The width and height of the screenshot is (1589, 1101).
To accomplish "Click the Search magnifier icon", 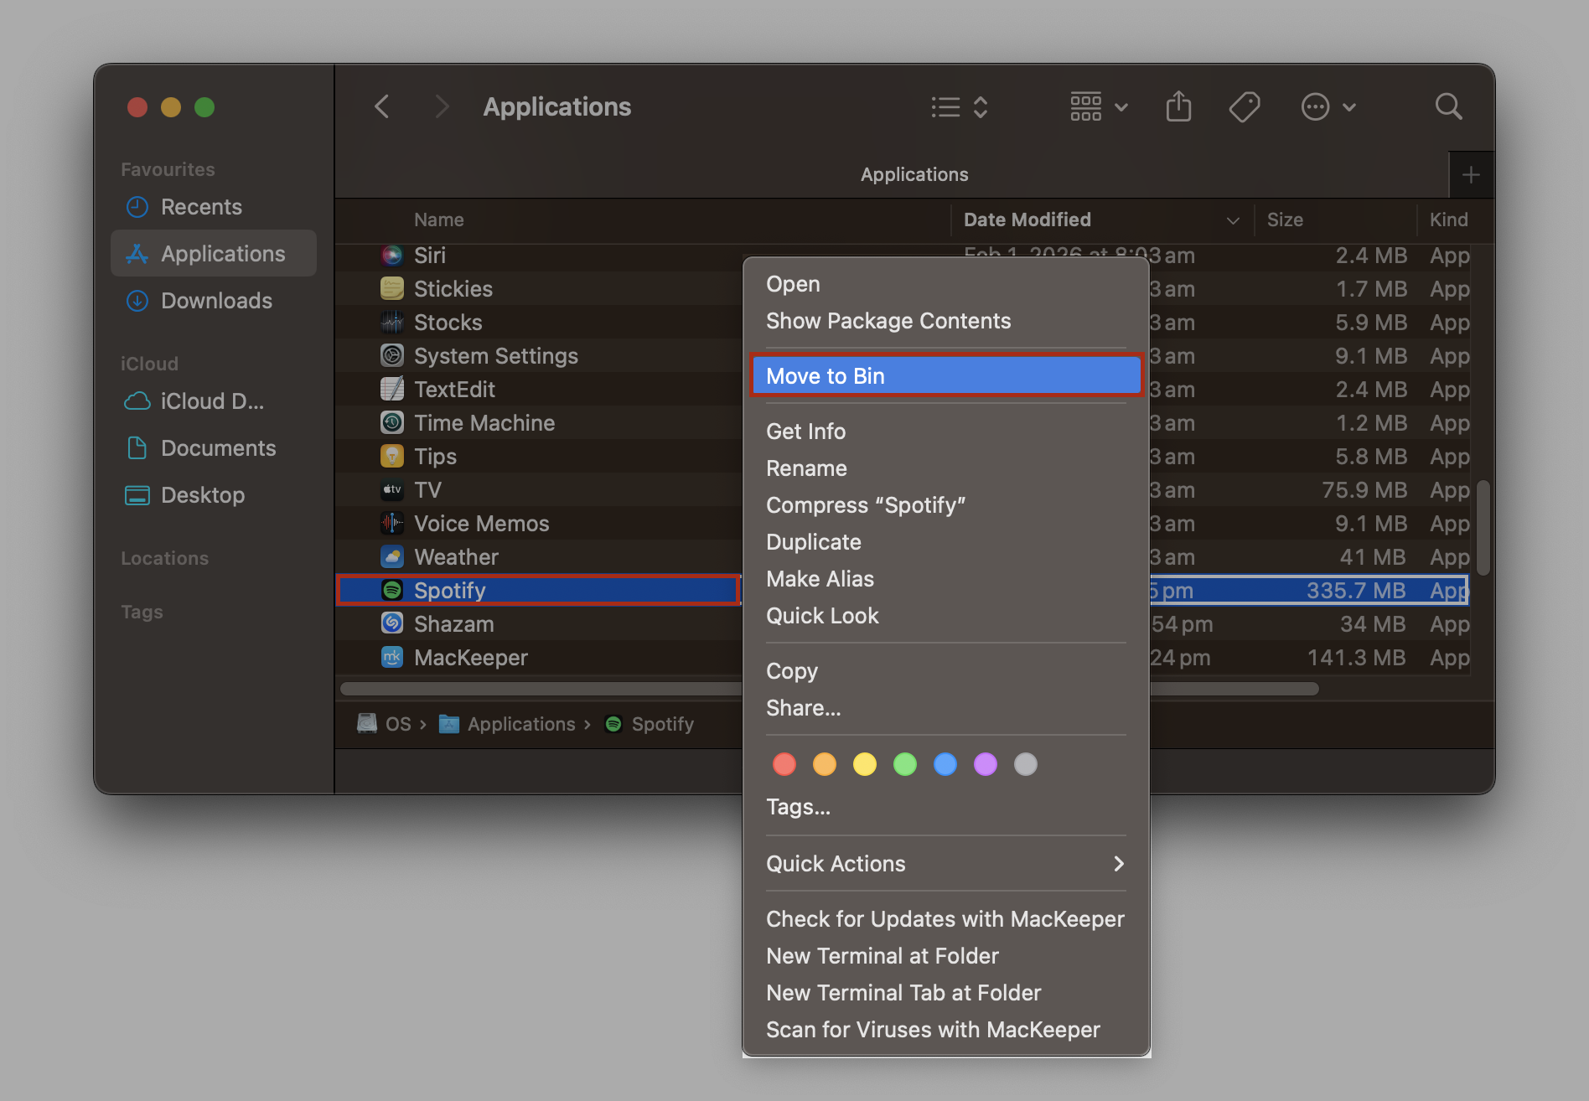I will point(1448,106).
